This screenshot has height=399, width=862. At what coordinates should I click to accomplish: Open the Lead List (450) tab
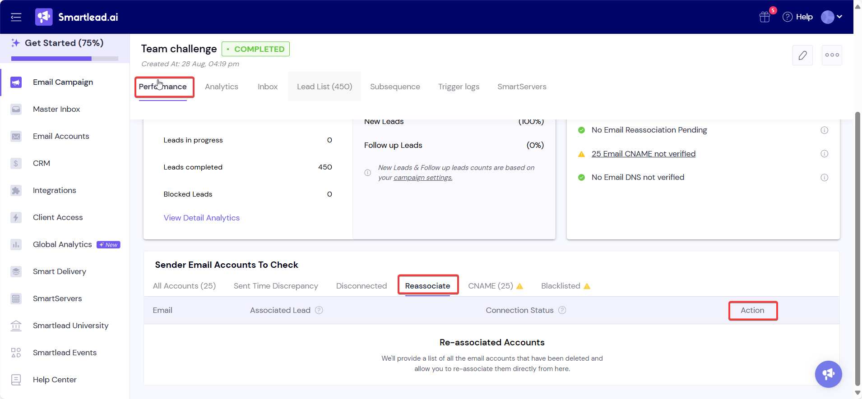point(324,87)
